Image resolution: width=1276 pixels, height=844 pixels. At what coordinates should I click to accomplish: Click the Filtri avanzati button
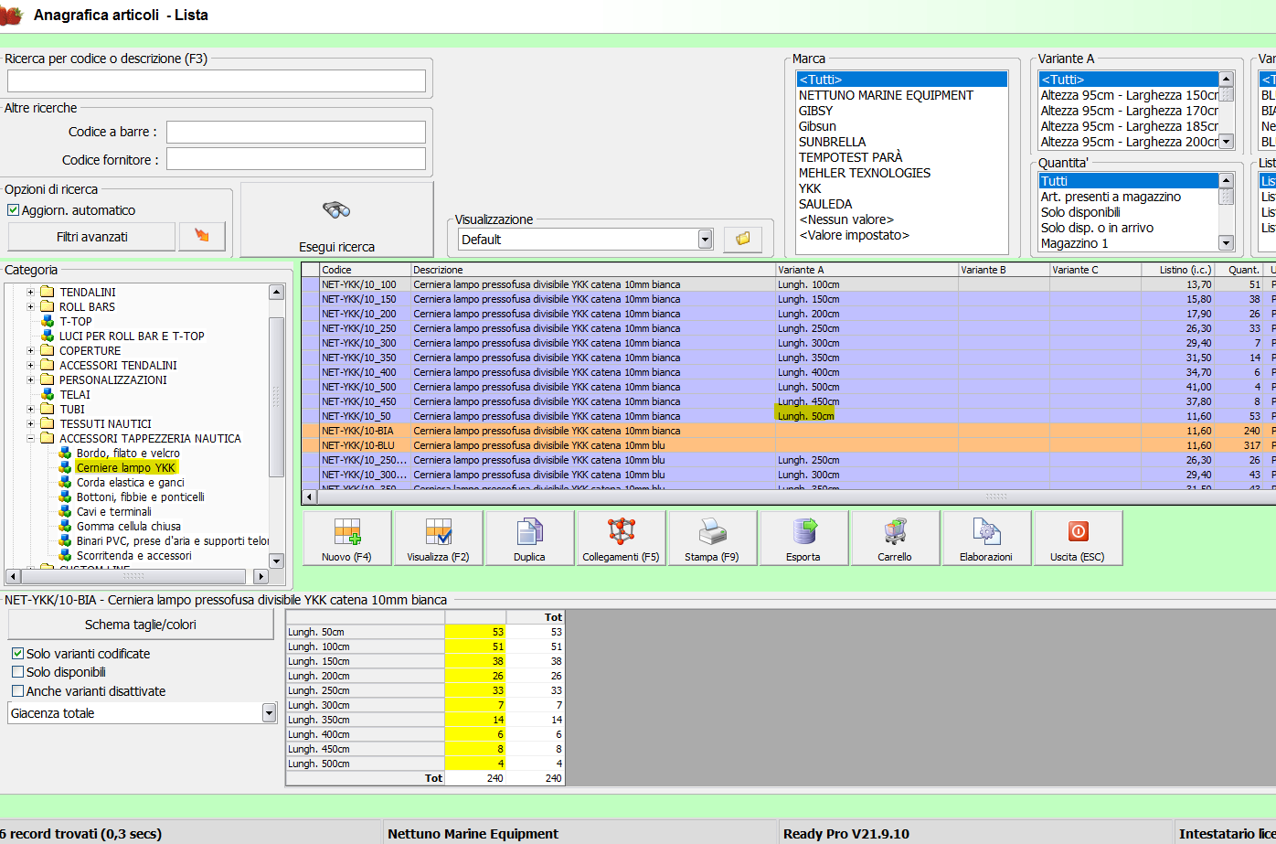click(91, 237)
